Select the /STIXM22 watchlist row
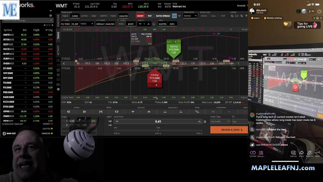Screen dimensions: 323x182 coord(28,40)
